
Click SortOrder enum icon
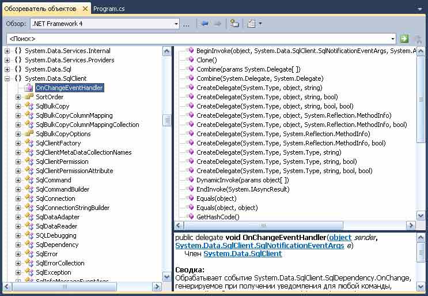pyautogui.click(x=29, y=96)
